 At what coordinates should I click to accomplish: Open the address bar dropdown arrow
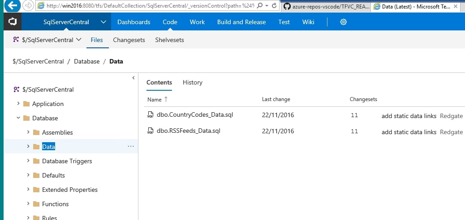pyautogui.click(x=267, y=6)
